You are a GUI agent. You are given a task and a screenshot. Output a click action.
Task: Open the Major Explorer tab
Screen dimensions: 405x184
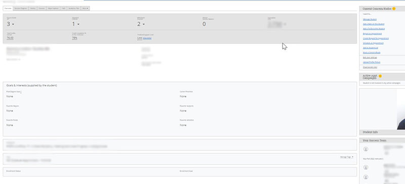[x=54, y=9]
